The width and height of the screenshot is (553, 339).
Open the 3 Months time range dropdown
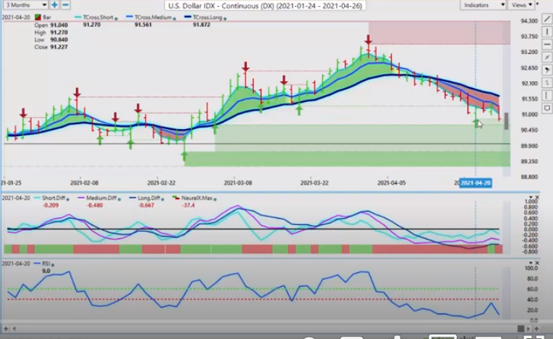[24, 5]
